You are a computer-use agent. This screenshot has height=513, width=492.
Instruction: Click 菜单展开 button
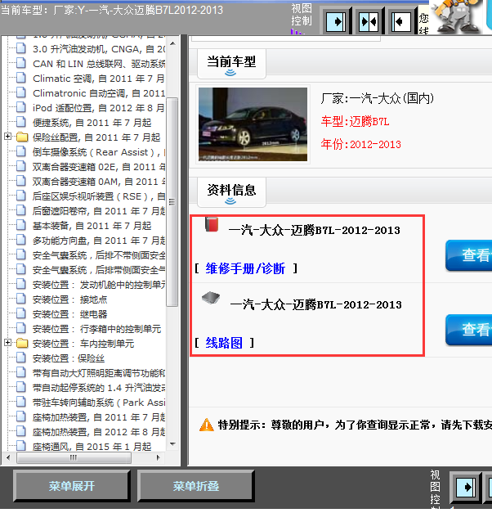coord(72,486)
